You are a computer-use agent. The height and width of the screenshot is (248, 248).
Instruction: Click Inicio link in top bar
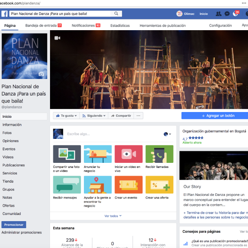click(203, 14)
